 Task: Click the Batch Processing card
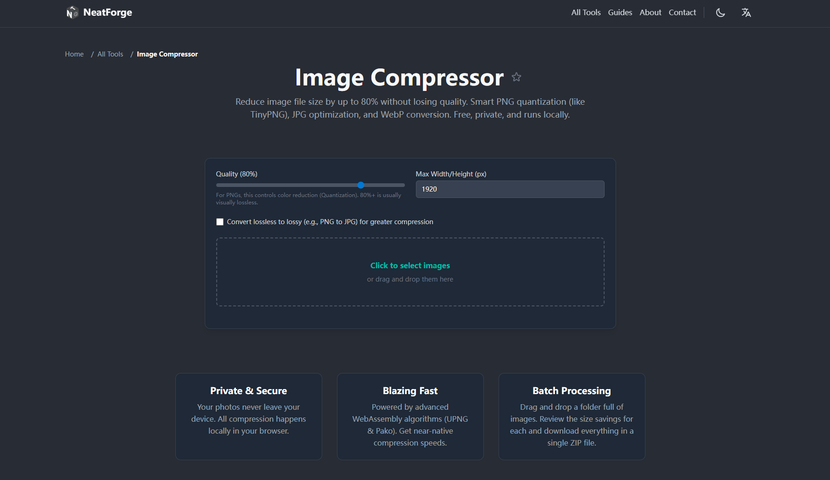coord(572,416)
